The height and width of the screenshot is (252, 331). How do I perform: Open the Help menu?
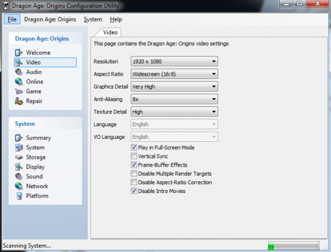click(x=116, y=19)
